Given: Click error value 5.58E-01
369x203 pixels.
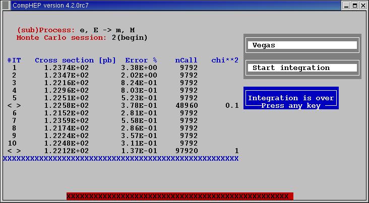Looking at the screenshot, I should tap(139, 120).
